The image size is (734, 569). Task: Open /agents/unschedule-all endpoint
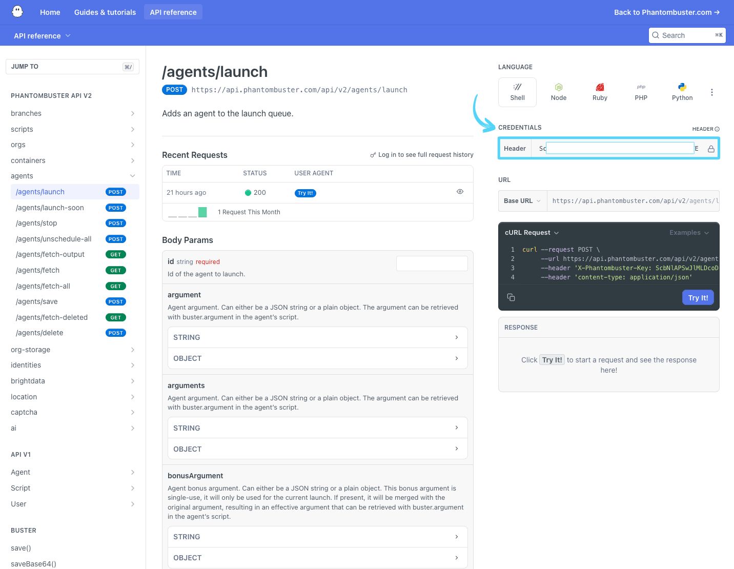[x=75, y=239]
